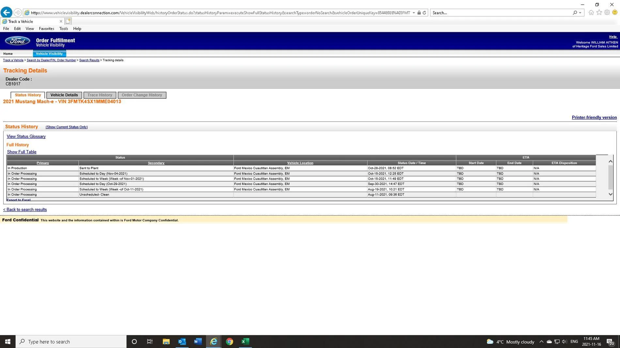This screenshot has width=620, height=348.
Task: Click the Trace History tab
Action: (x=100, y=95)
